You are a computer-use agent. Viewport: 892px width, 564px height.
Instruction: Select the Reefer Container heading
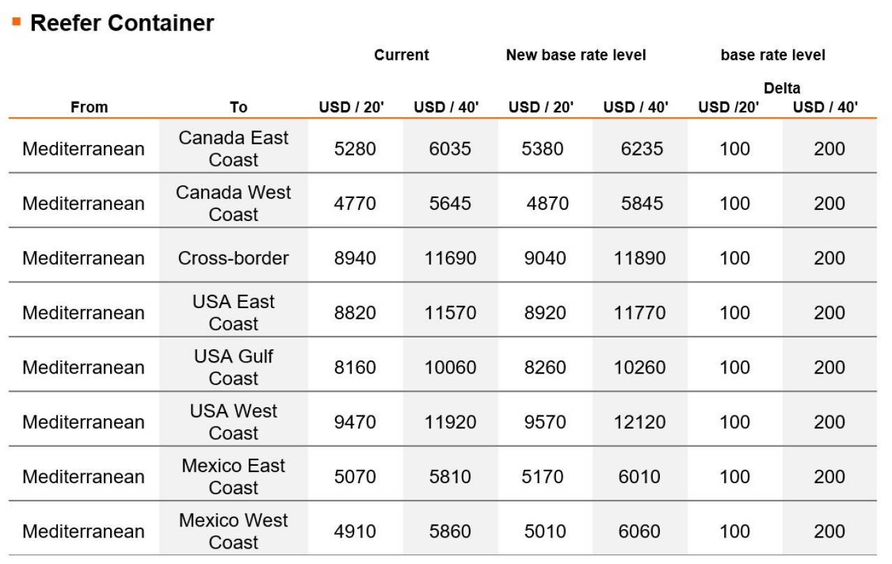[x=122, y=23]
